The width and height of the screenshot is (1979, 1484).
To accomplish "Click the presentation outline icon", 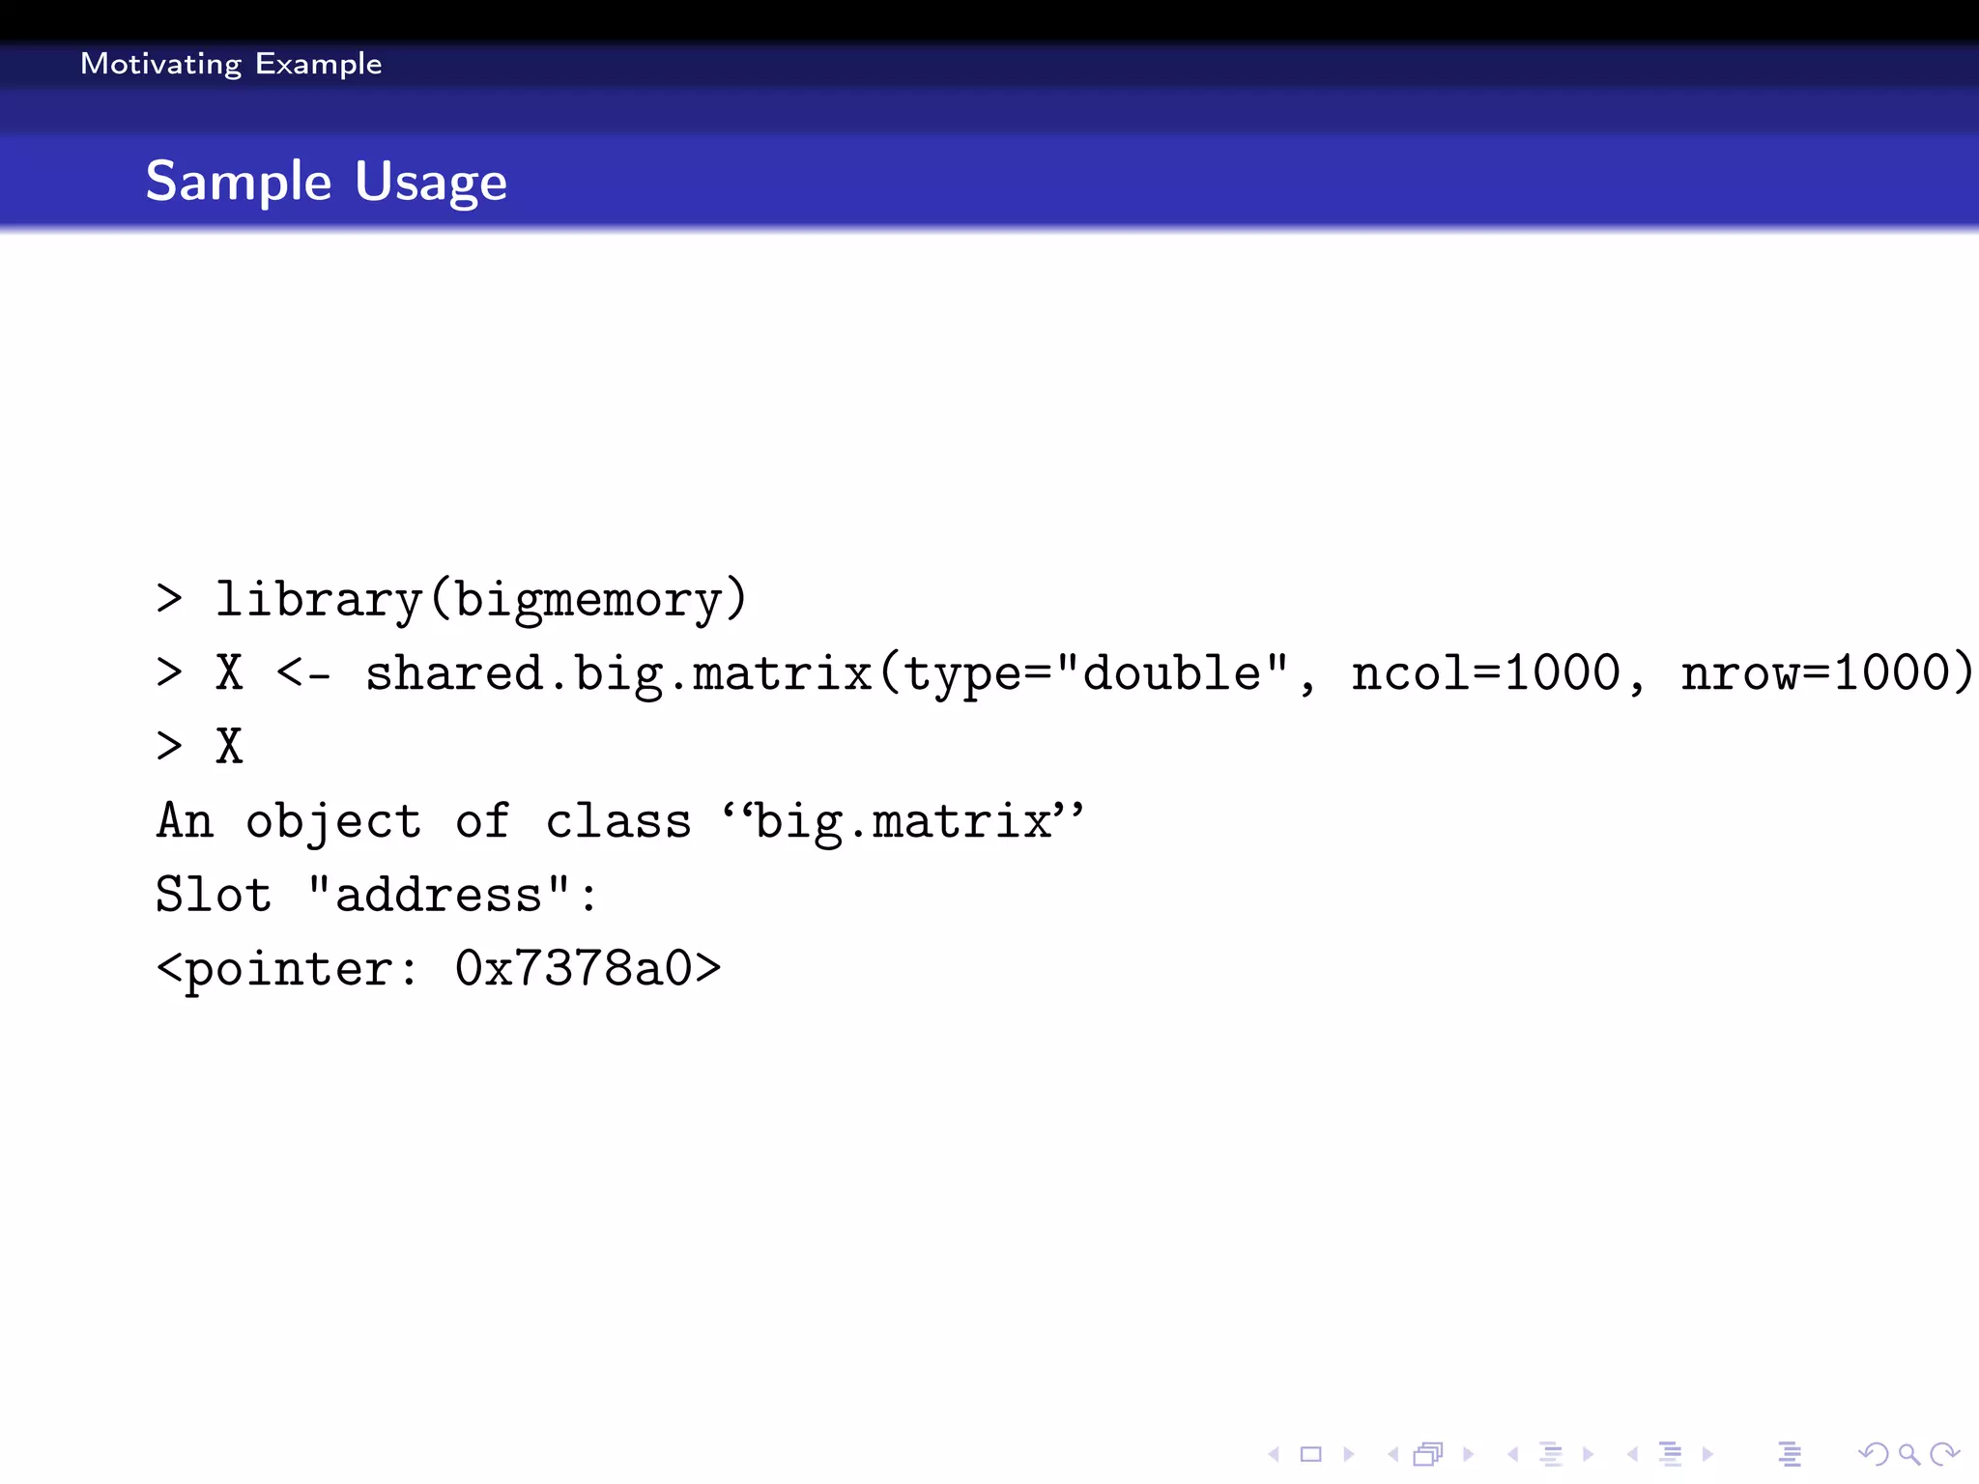I will tap(1790, 1454).
